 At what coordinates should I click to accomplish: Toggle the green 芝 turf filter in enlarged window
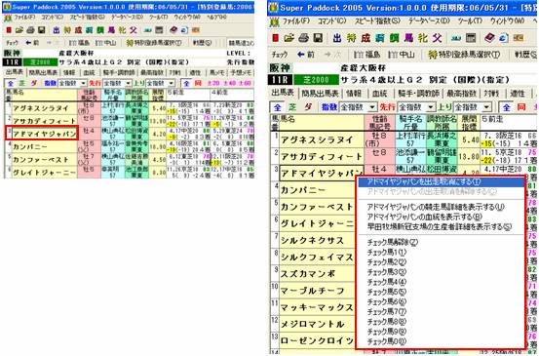click(292, 107)
